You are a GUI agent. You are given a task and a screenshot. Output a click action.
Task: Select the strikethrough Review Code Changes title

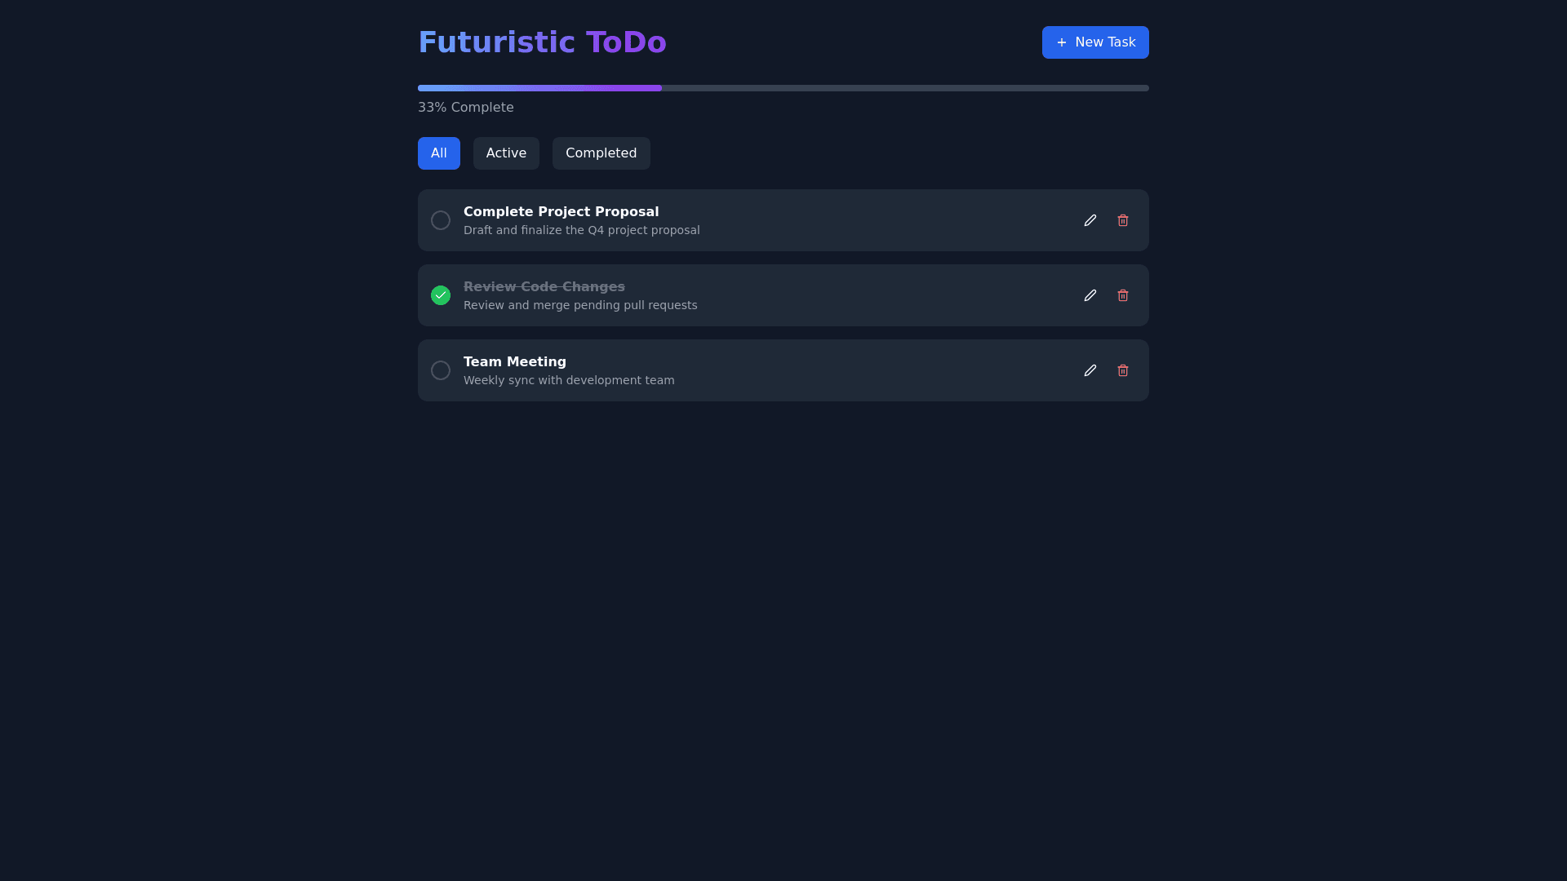[544, 287]
